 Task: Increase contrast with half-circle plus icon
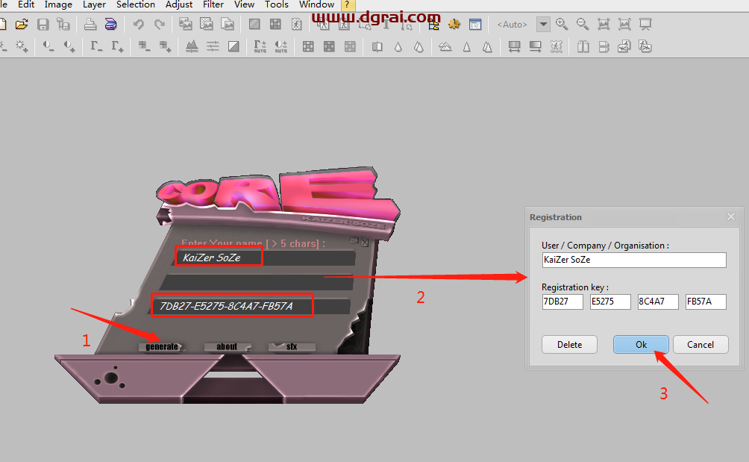(x=69, y=46)
